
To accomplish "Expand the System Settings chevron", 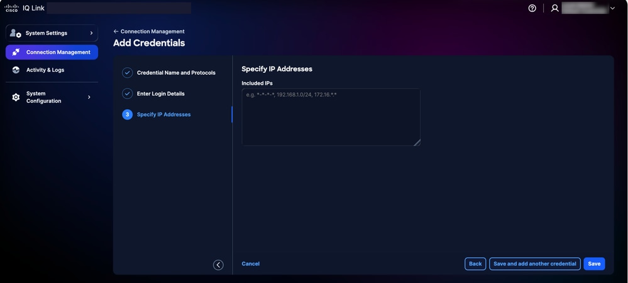I will click(x=91, y=33).
